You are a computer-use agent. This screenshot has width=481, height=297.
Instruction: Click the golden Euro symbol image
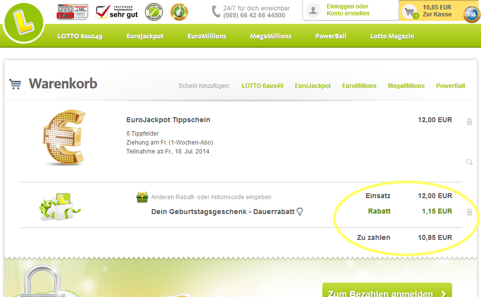click(64, 138)
